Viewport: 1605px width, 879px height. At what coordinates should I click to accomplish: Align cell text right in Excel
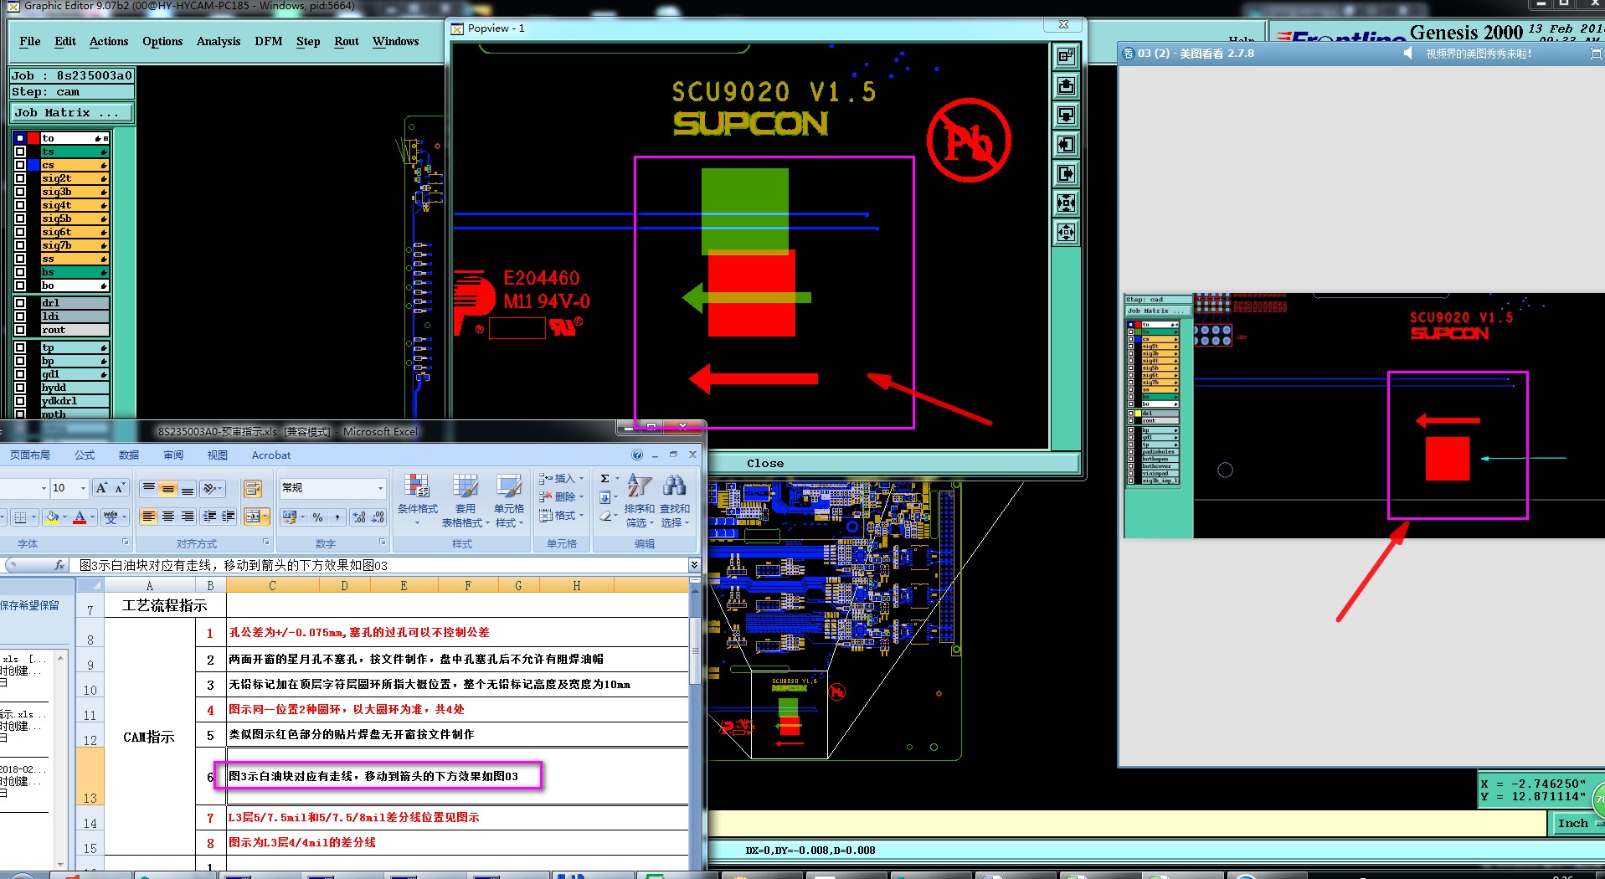click(188, 517)
